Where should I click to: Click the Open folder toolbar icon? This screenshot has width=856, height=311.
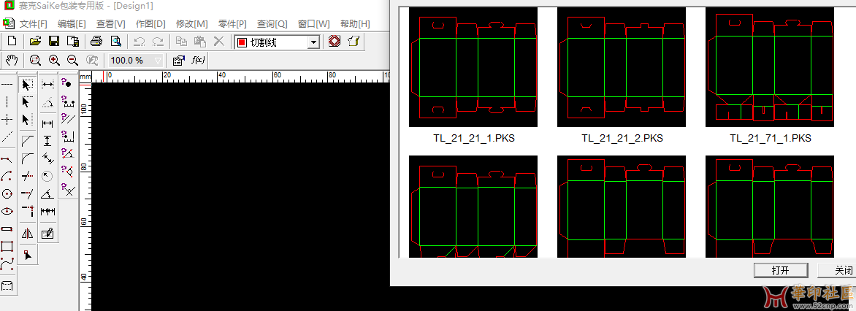pyautogui.click(x=35, y=42)
